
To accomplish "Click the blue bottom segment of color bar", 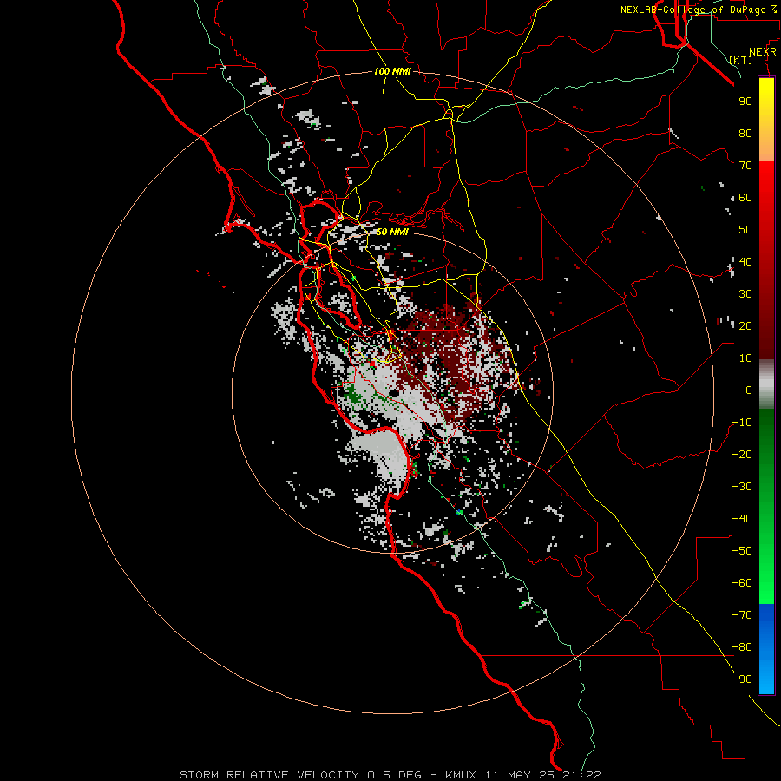I will pos(766,649).
